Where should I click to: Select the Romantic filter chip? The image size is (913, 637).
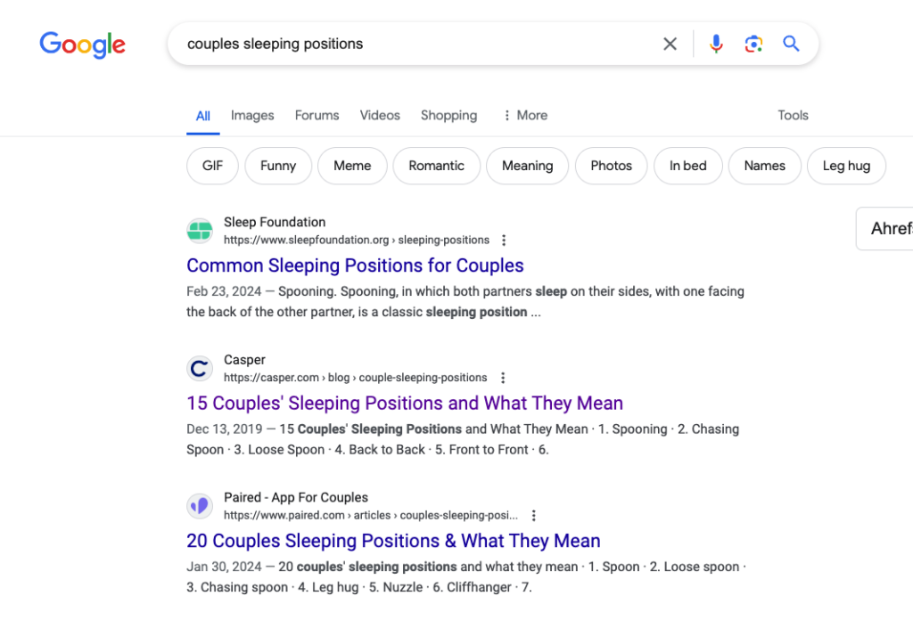[436, 166]
